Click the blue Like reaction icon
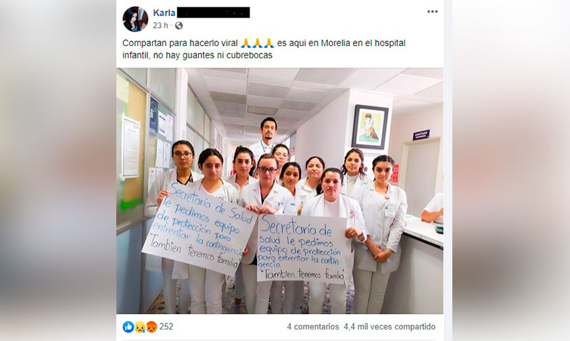 pos(128,327)
